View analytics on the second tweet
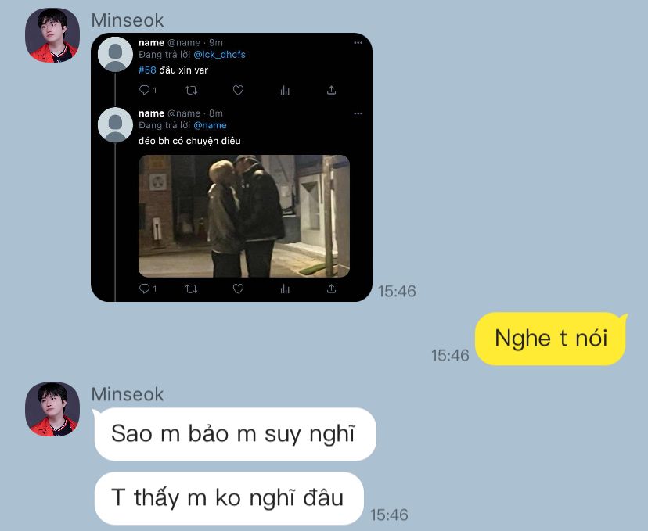 pyautogui.click(x=285, y=289)
